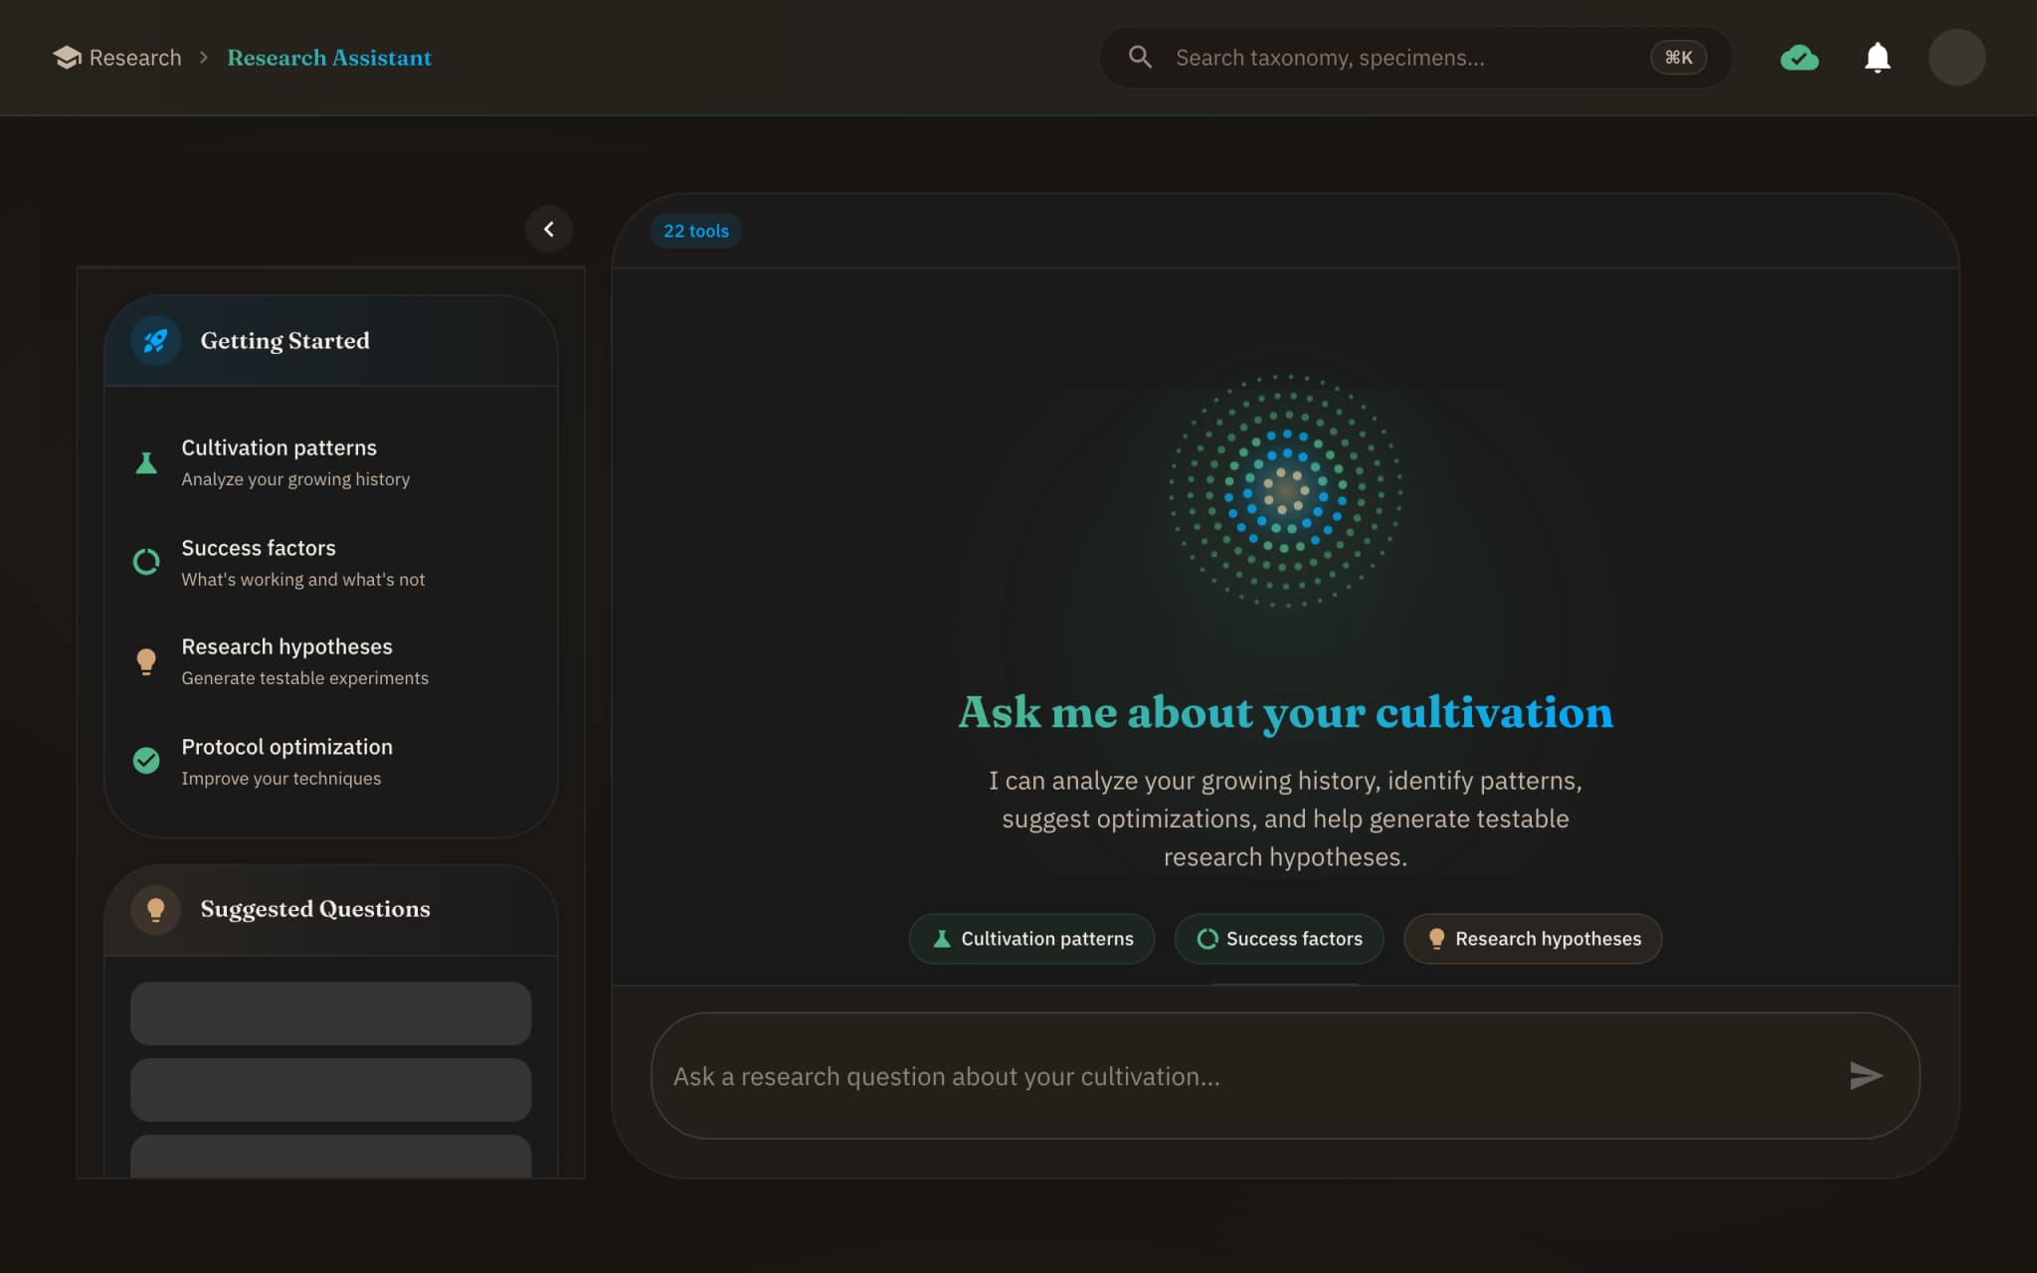
Task: Select the Suggested Questions header
Action: tap(331, 910)
